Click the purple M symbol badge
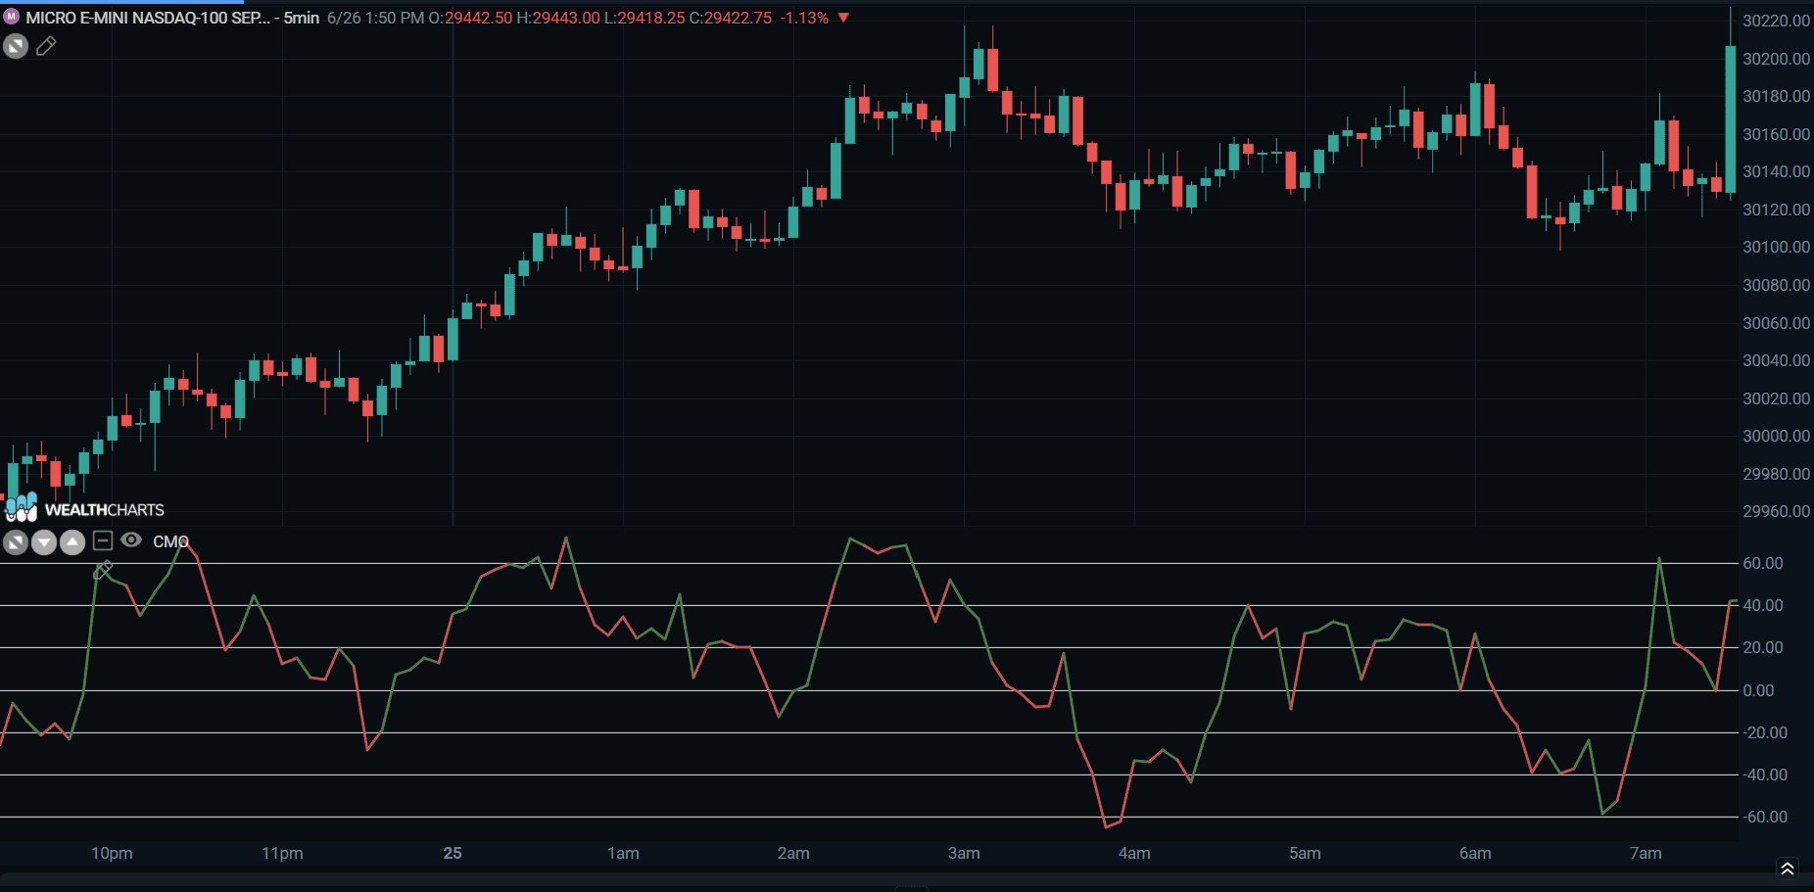The height and width of the screenshot is (892, 1814). (x=12, y=17)
